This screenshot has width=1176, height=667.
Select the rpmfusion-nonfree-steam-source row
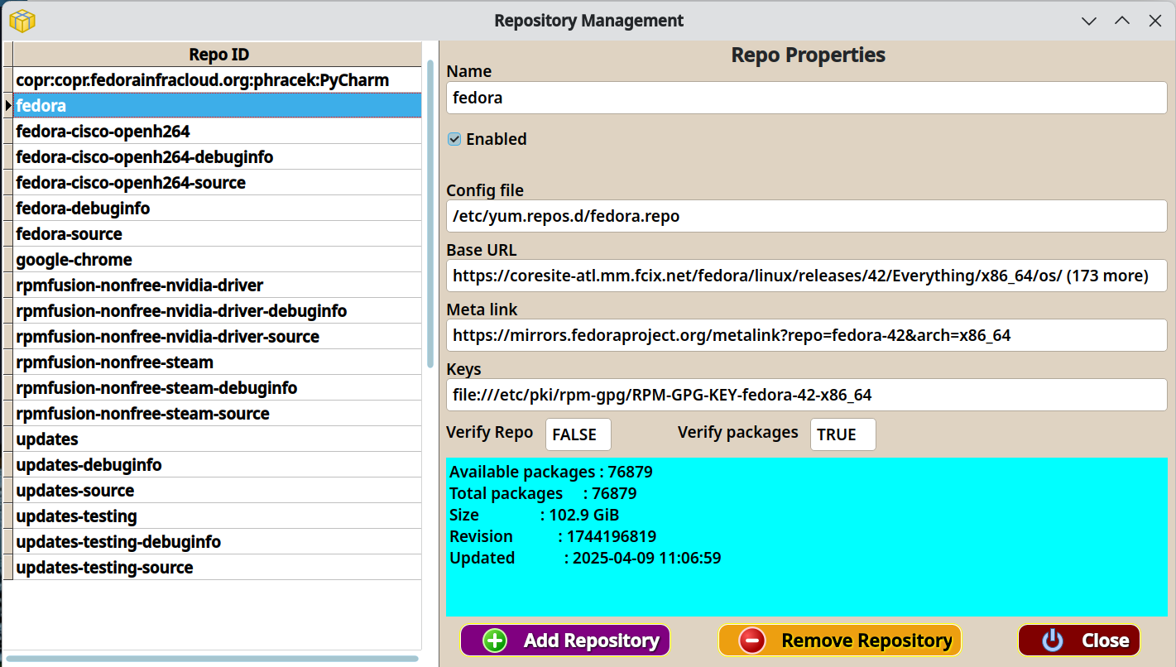click(x=218, y=414)
